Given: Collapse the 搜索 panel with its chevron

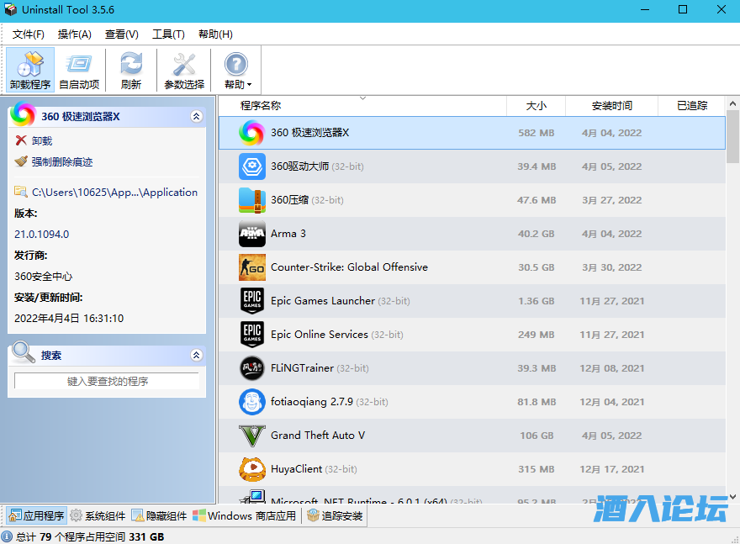Looking at the screenshot, I should 197,353.
